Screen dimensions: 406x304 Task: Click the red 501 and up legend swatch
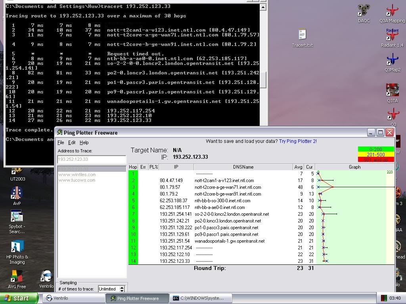coord(376,160)
